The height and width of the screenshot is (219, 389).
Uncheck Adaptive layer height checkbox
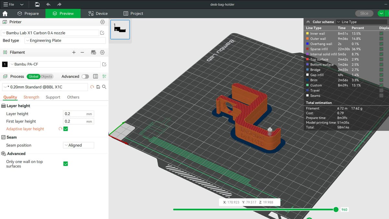coord(65,129)
